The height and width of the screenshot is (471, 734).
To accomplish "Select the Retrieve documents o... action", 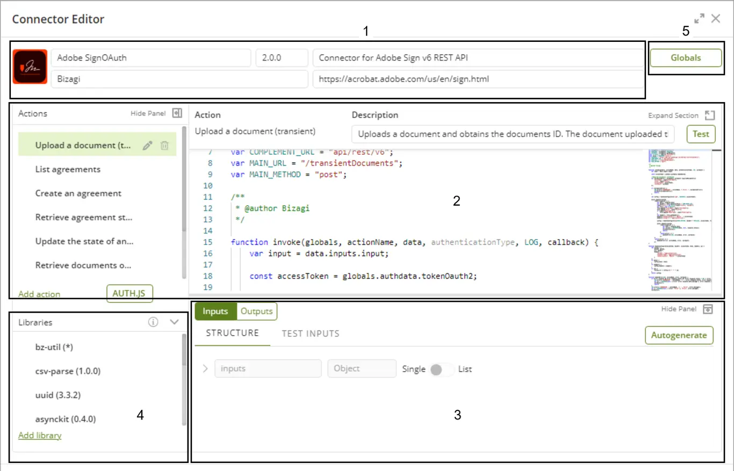I will tap(97, 265).
